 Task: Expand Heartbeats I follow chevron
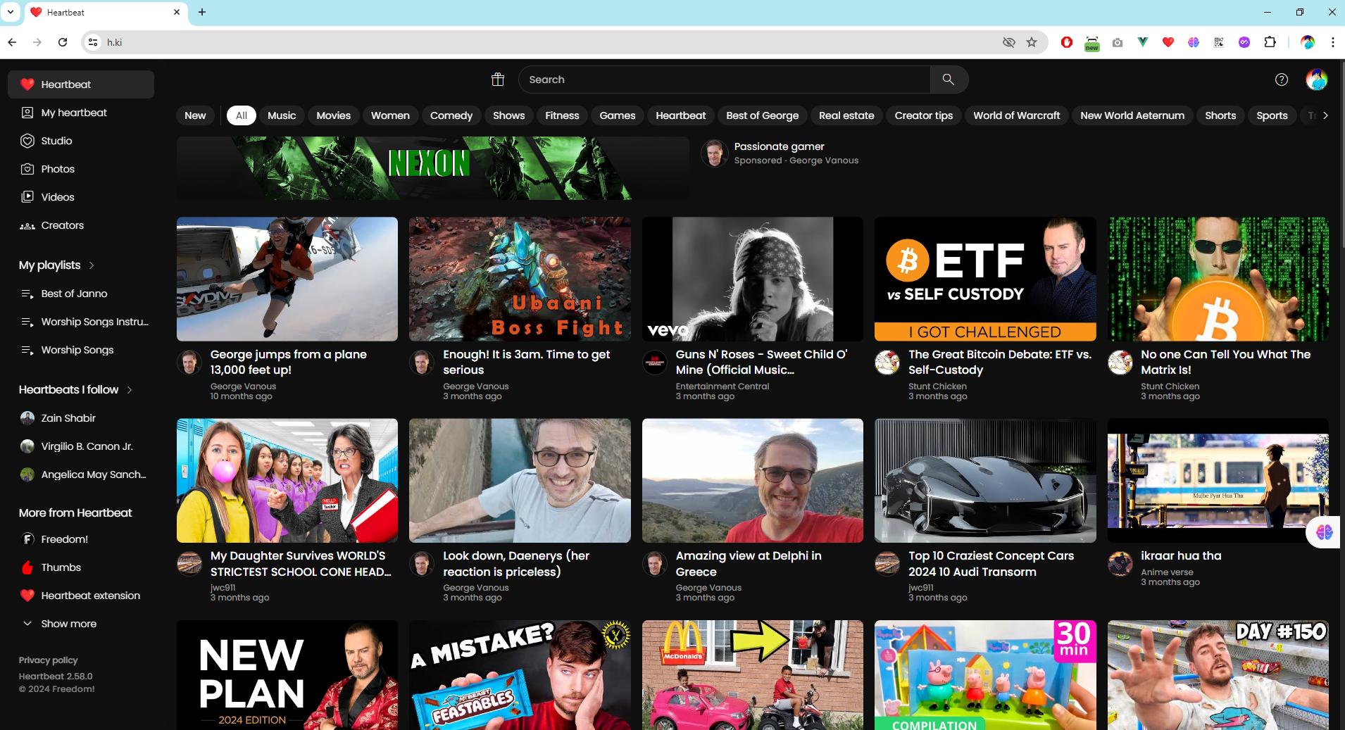(130, 390)
